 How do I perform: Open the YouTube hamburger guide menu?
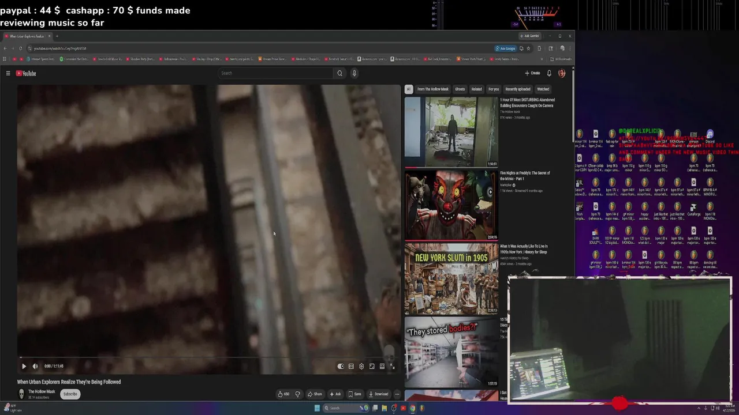pos(8,73)
